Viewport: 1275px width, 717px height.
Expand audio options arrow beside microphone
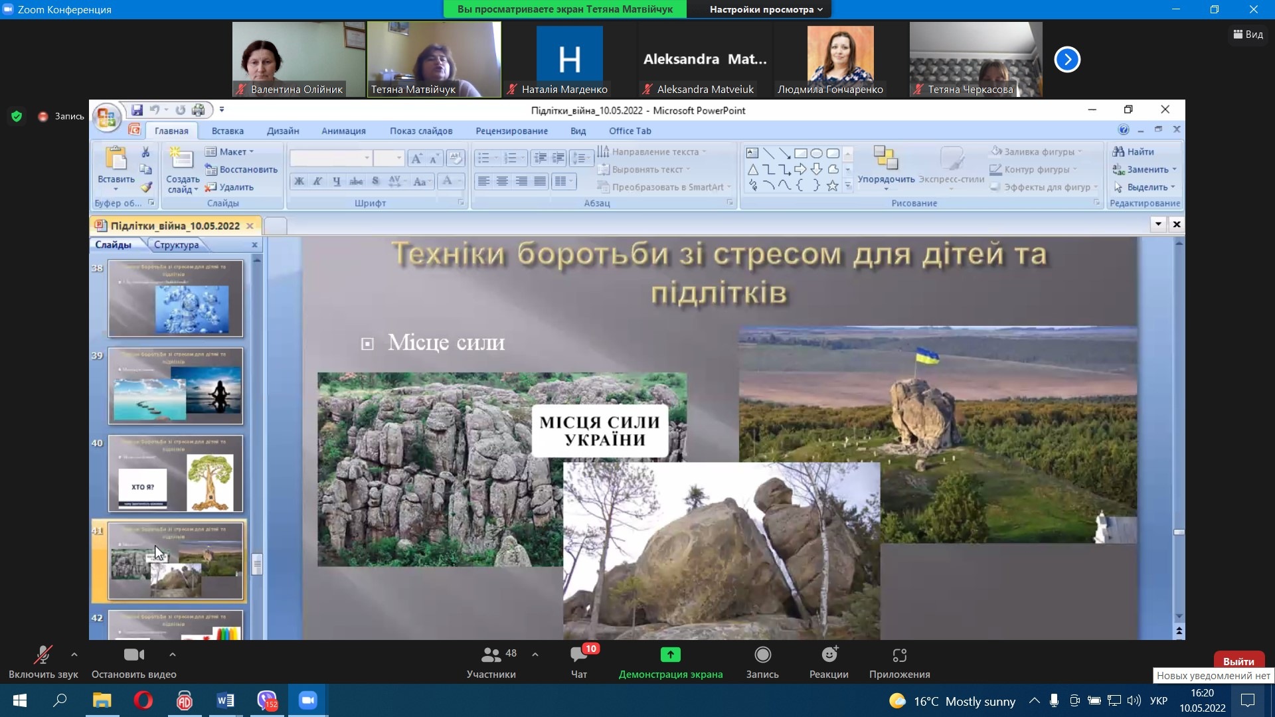[74, 655]
